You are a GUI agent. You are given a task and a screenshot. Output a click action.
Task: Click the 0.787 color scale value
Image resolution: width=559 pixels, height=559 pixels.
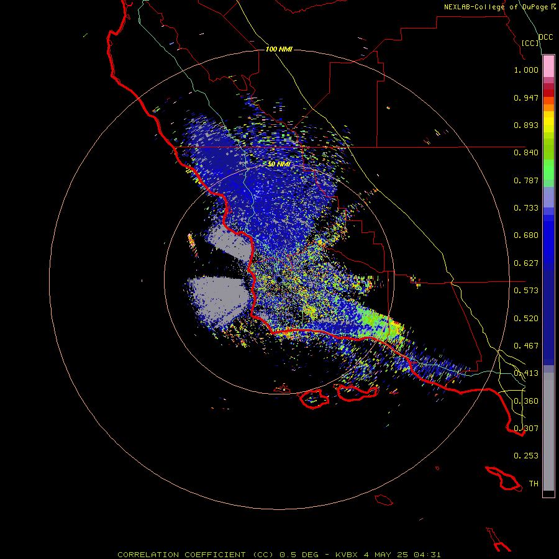click(526, 180)
